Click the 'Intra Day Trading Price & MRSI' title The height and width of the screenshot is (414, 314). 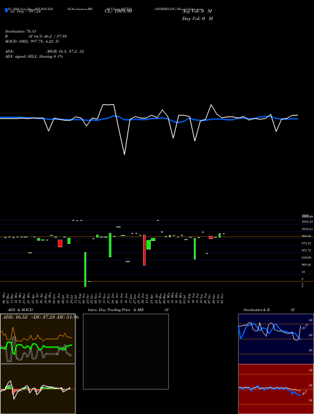[x=128, y=310]
